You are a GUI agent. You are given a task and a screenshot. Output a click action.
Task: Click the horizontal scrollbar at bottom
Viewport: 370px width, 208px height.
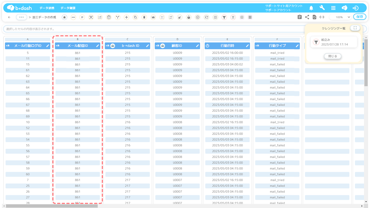point(52,206)
